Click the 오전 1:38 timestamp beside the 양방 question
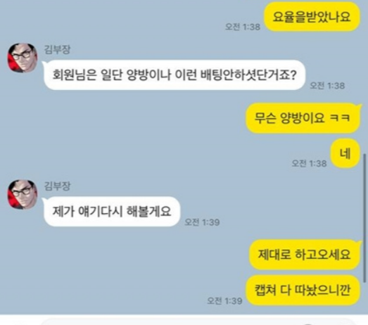The width and height of the screenshot is (368, 325). pyautogui.click(x=327, y=86)
